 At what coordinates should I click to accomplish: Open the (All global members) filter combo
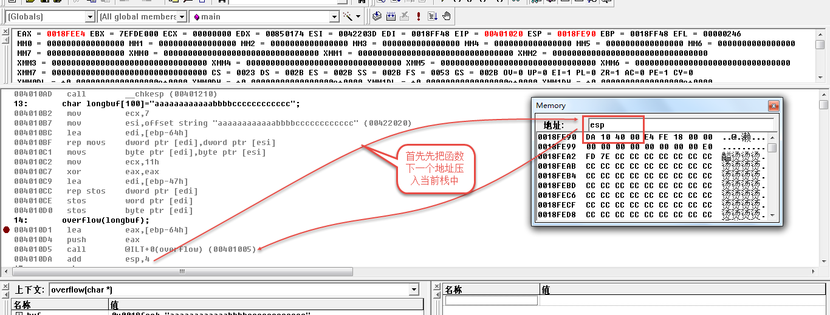coord(142,17)
